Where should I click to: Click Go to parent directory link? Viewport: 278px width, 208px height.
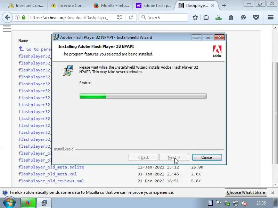[x=35, y=49]
